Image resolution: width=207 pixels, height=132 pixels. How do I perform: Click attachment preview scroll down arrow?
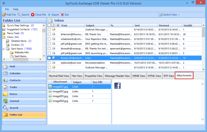(x=203, y=119)
